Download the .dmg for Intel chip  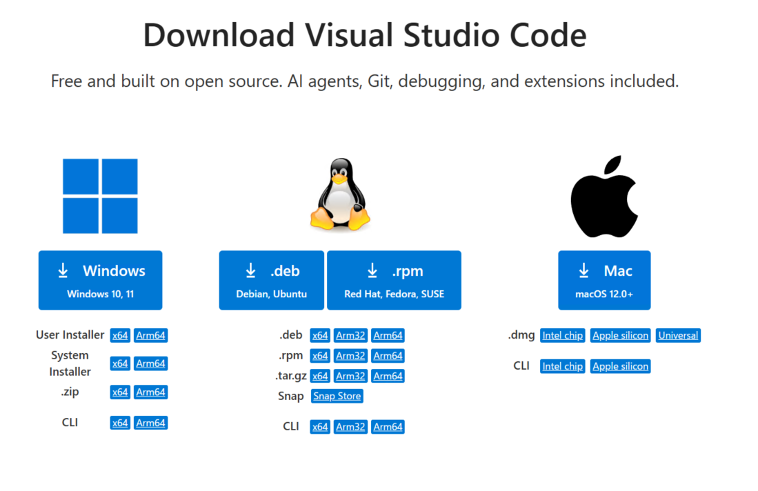coord(563,335)
